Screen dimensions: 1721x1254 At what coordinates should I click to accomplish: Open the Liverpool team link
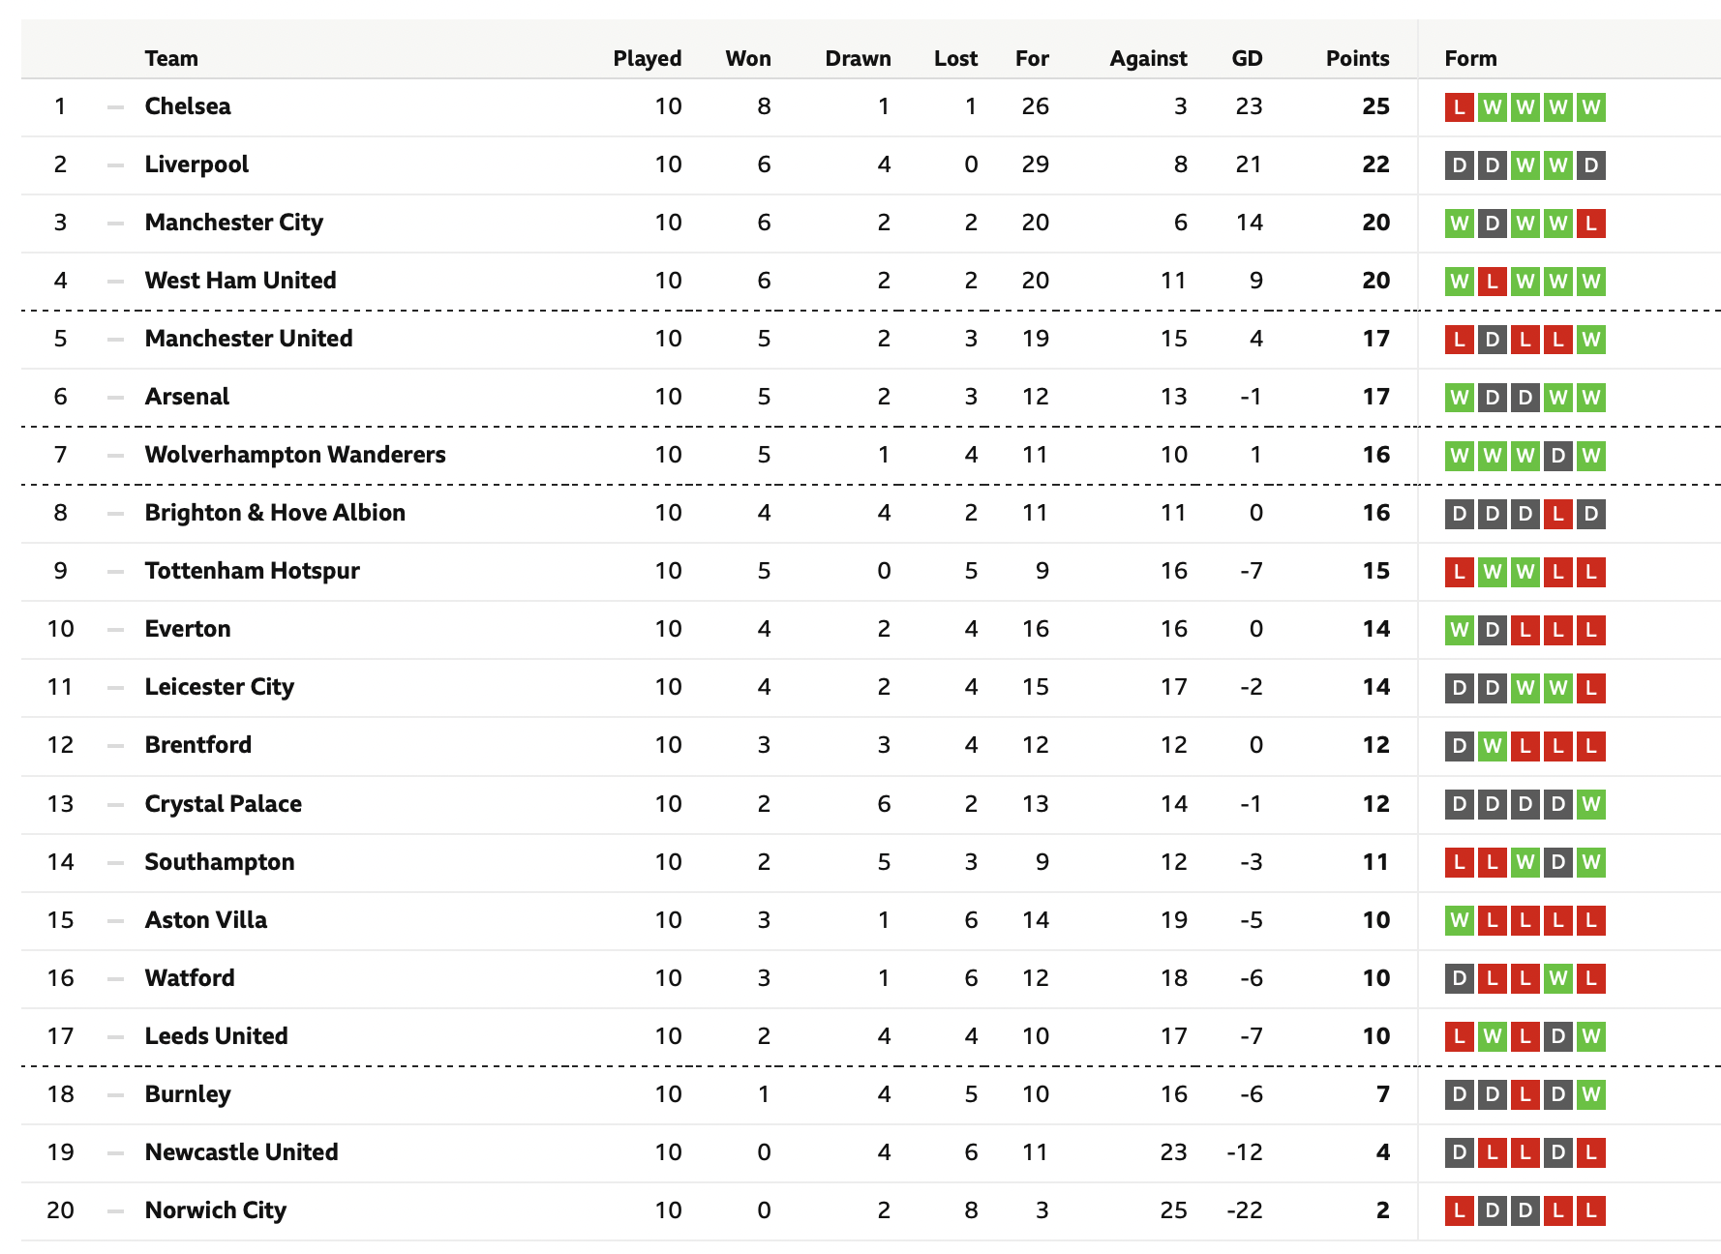[x=196, y=164]
